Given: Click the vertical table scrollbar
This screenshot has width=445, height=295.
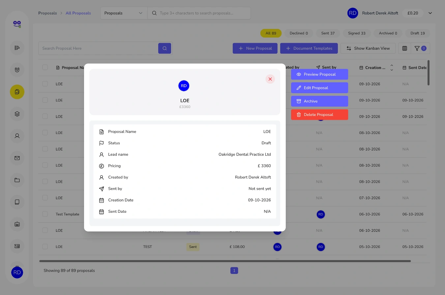Looking at the screenshot, I should pos(429,73).
